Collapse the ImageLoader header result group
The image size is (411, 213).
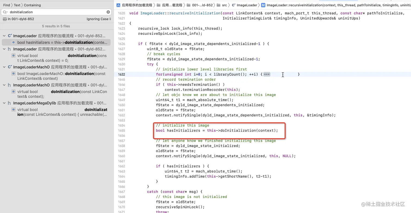point(4,49)
